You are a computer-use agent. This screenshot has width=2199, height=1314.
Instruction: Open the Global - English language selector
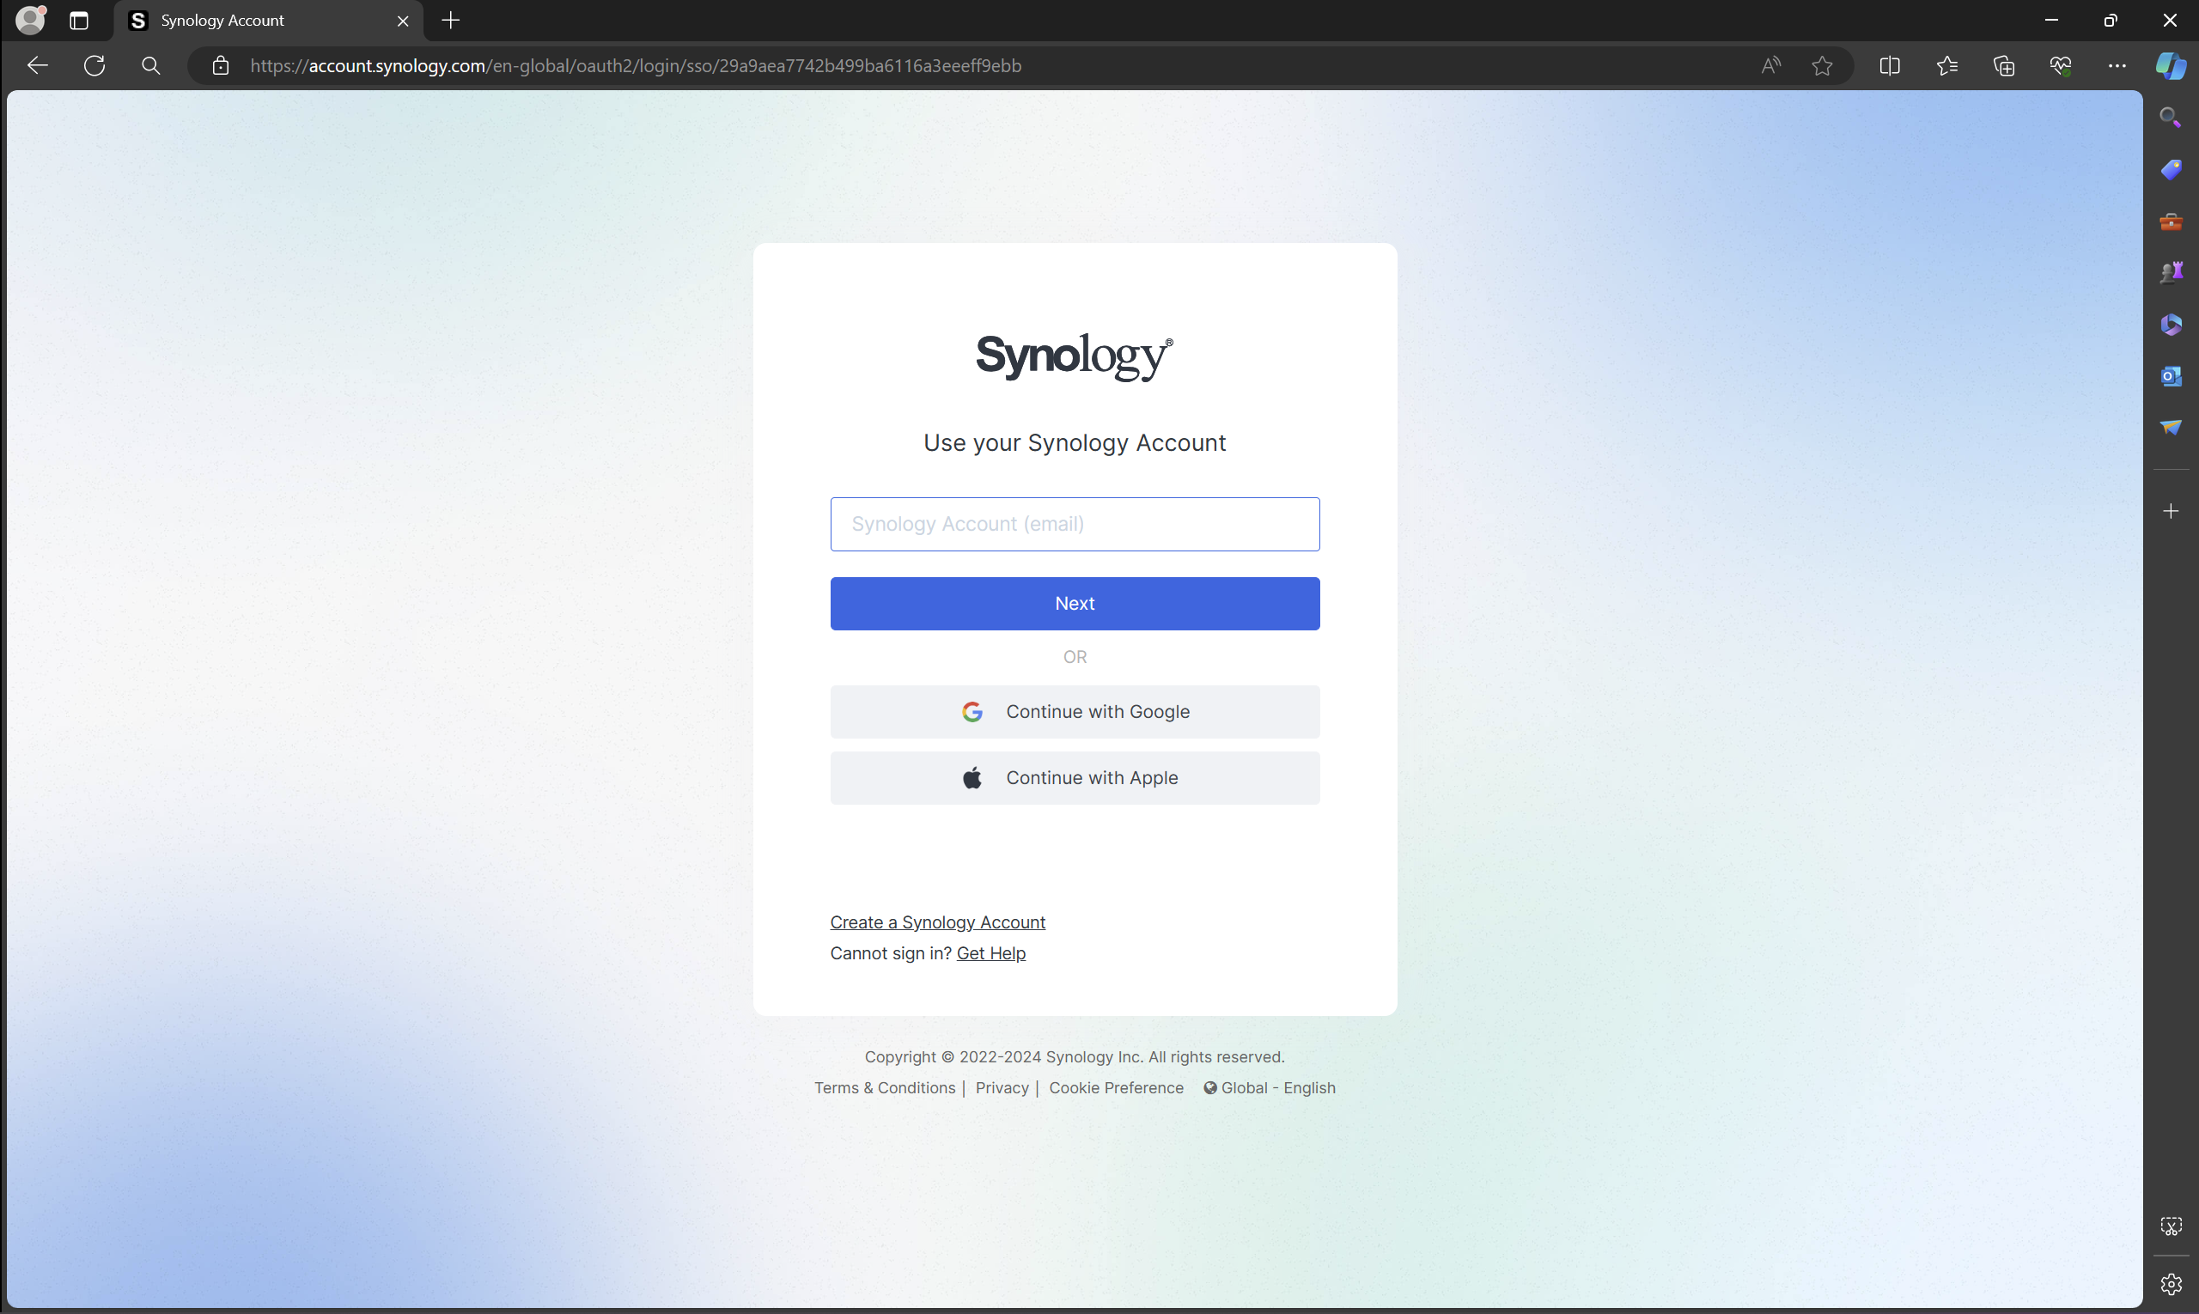tap(1269, 1088)
